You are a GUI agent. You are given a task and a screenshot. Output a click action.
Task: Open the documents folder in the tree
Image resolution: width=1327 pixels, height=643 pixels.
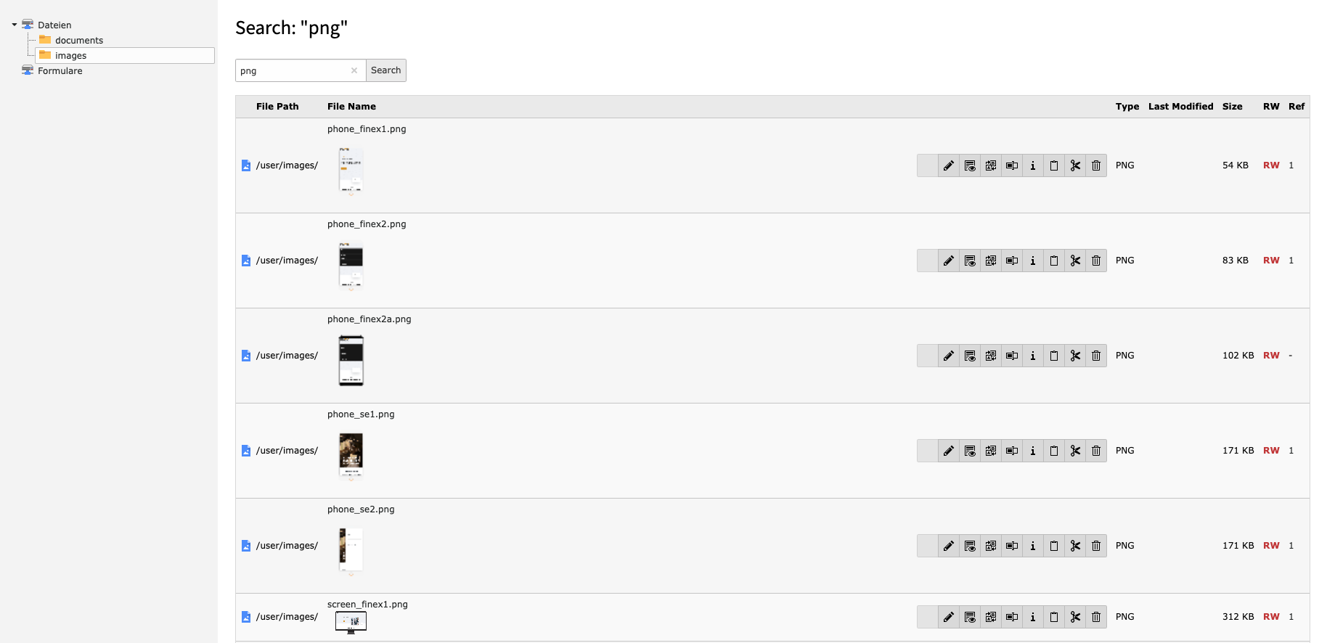pos(78,40)
